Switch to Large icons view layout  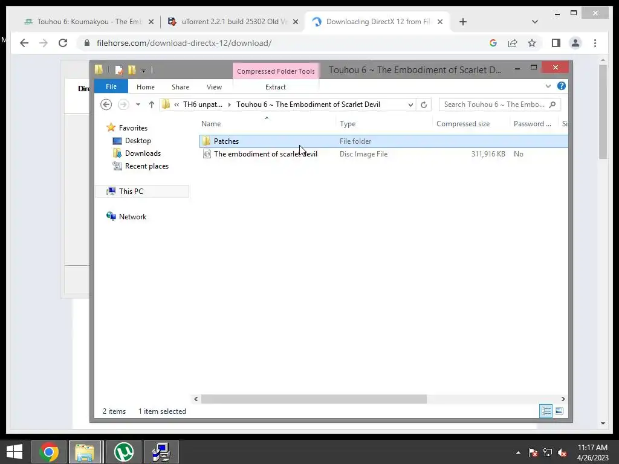click(559, 411)
